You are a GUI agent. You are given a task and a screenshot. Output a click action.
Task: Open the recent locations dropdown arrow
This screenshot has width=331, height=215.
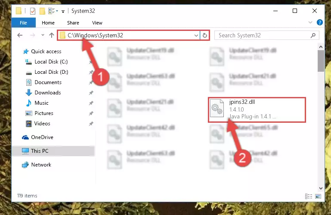tap(43, 35)
